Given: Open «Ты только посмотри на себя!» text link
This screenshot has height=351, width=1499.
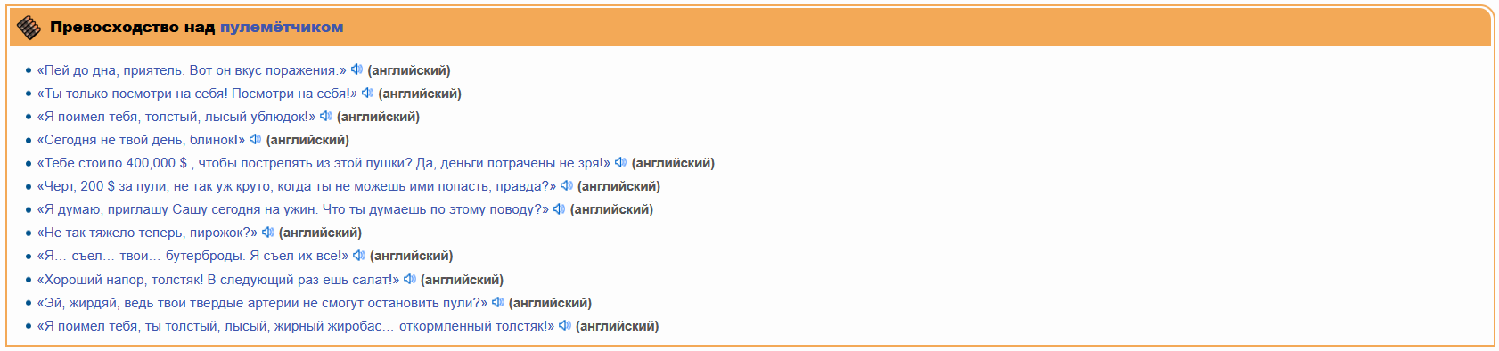Looking at the screenshot, I should coord(197,94).
